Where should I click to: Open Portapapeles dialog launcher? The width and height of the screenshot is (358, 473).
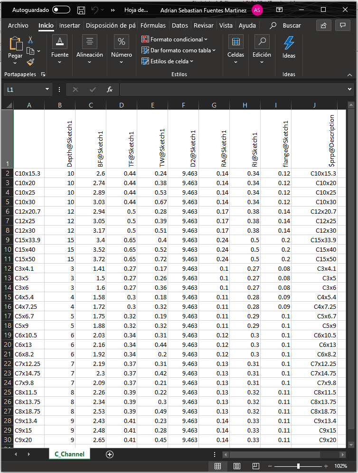[x=43, y=74]
